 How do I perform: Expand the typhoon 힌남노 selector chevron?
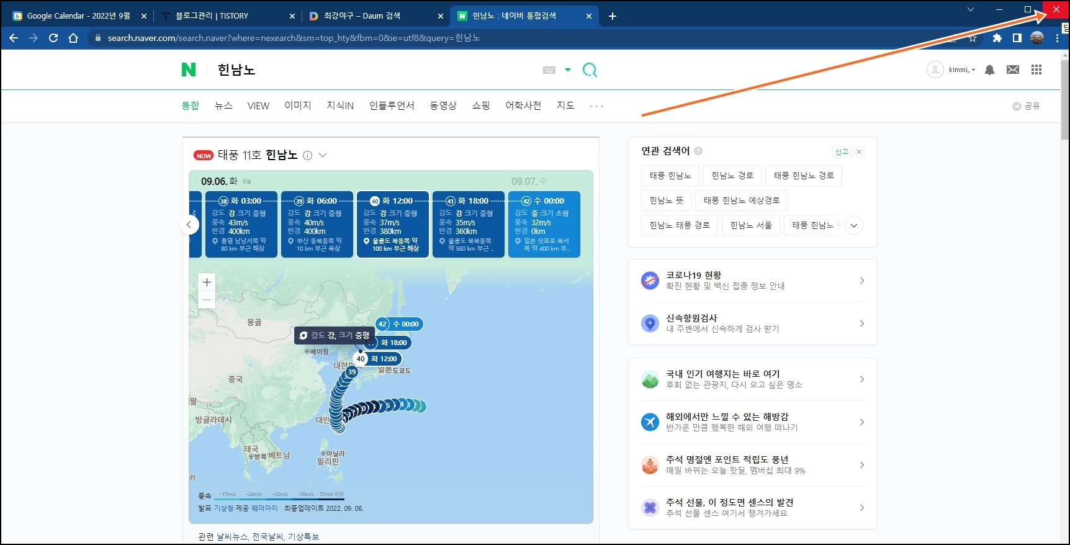(x=323, y=155)
